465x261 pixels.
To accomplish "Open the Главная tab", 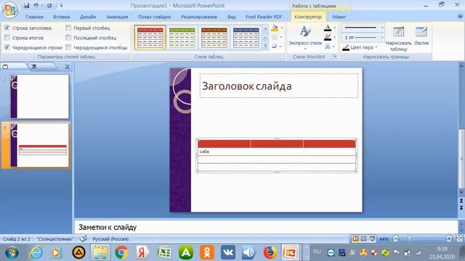I will click(34, 17).
